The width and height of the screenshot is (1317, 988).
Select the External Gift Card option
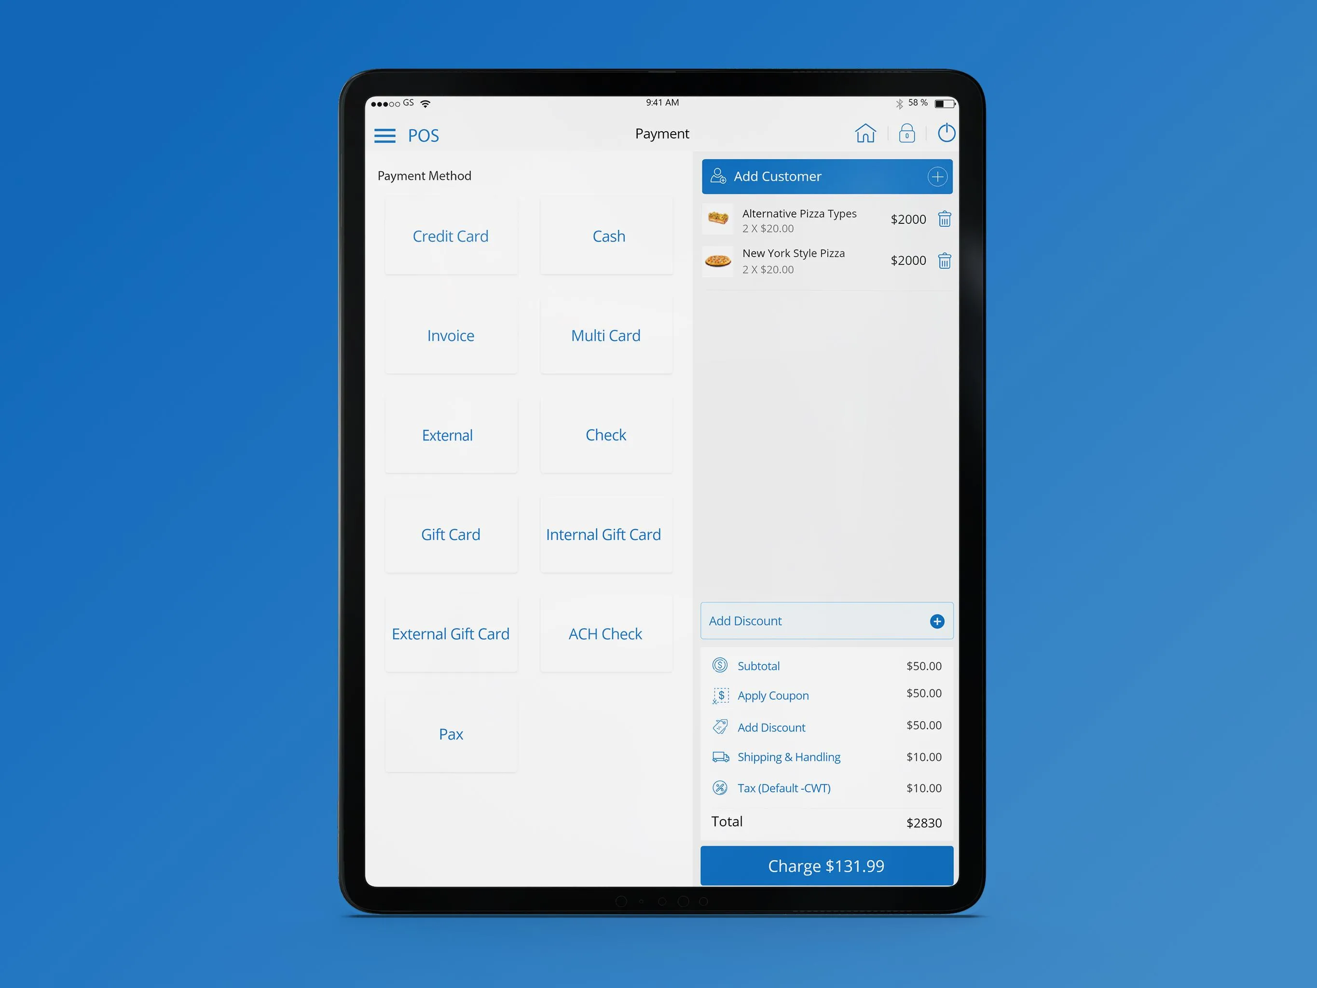(x=448, y=633)
